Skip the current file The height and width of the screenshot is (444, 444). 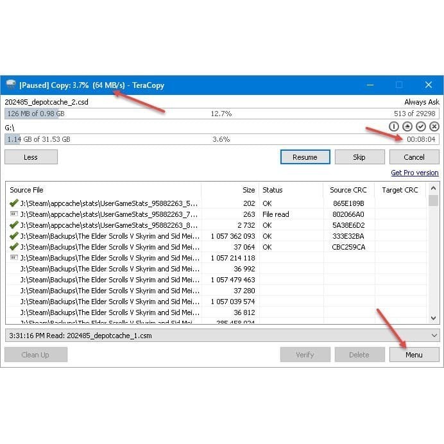pos(359,157)
